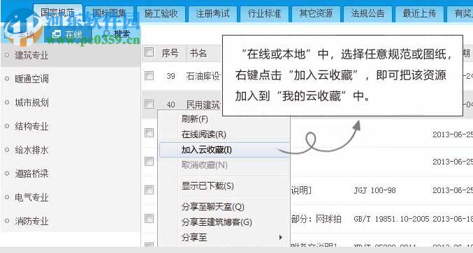Click standard number JGJ 100-98
This screenshot has width=473, height=253.
click(374, 190)
